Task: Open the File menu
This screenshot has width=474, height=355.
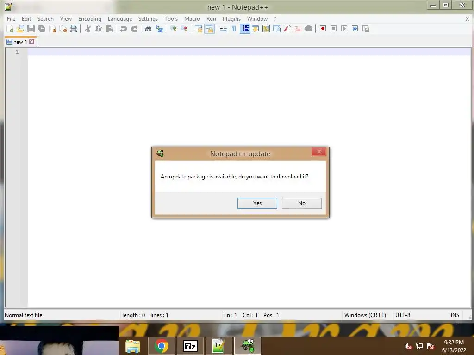Action: coord(11,18)
